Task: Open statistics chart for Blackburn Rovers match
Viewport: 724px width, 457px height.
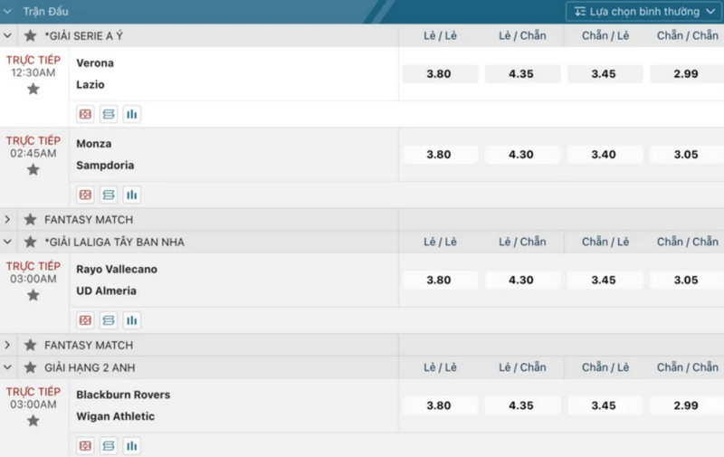Action: point(132,446)
